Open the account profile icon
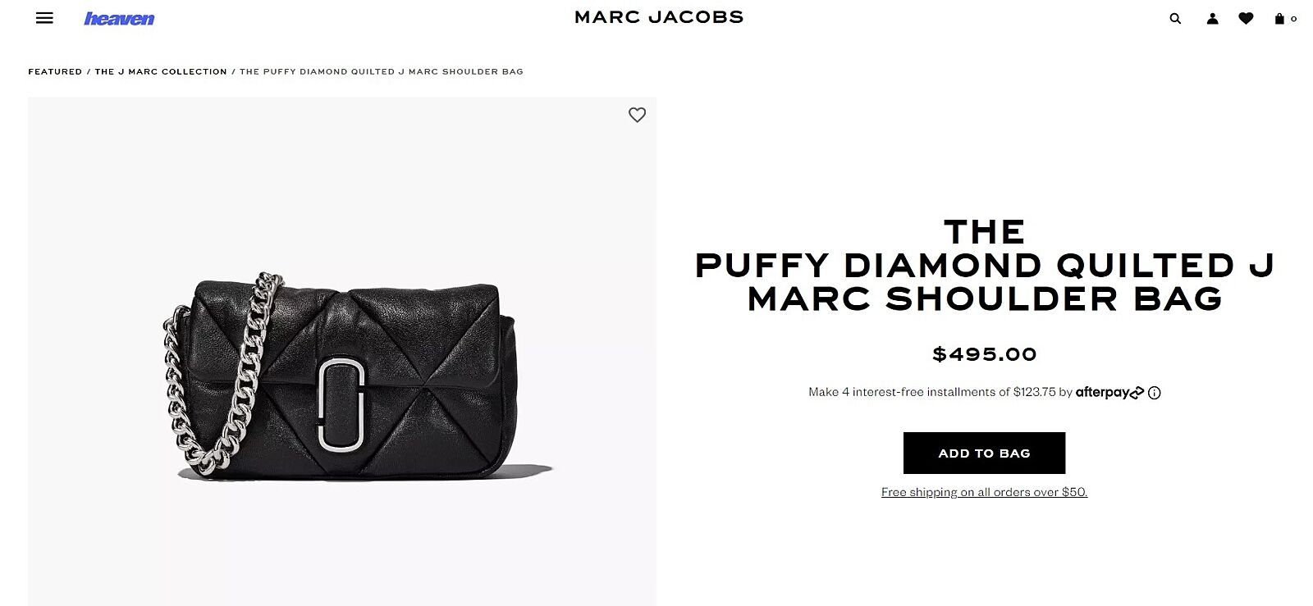Image resolution: width=1313 pixels, height=606 pixels. point(1212,19)
